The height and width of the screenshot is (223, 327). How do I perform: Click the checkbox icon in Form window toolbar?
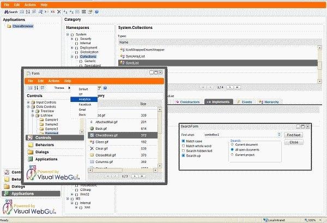point(43,88)
